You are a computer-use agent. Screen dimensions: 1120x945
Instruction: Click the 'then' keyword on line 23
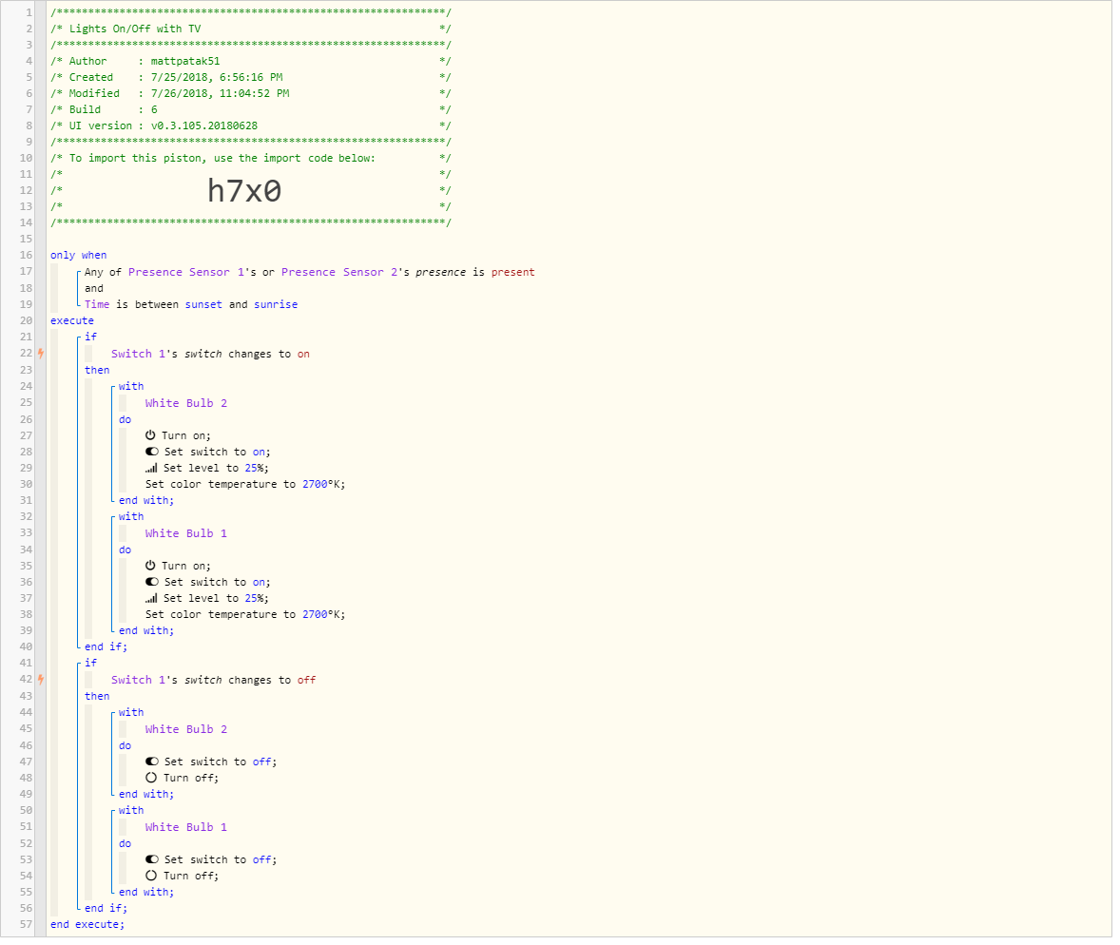pyautogui.click(x=97, y=370)
